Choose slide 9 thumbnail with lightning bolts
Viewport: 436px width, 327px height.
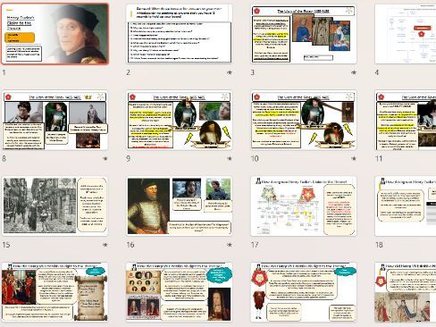pos(180,120)
